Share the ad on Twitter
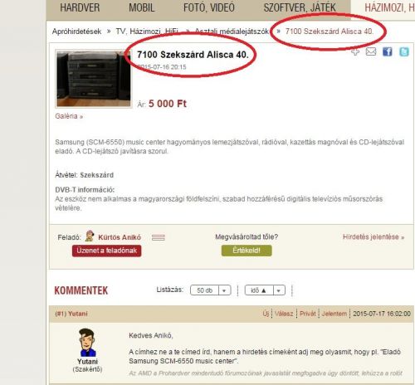 click(x=404, y=51)
